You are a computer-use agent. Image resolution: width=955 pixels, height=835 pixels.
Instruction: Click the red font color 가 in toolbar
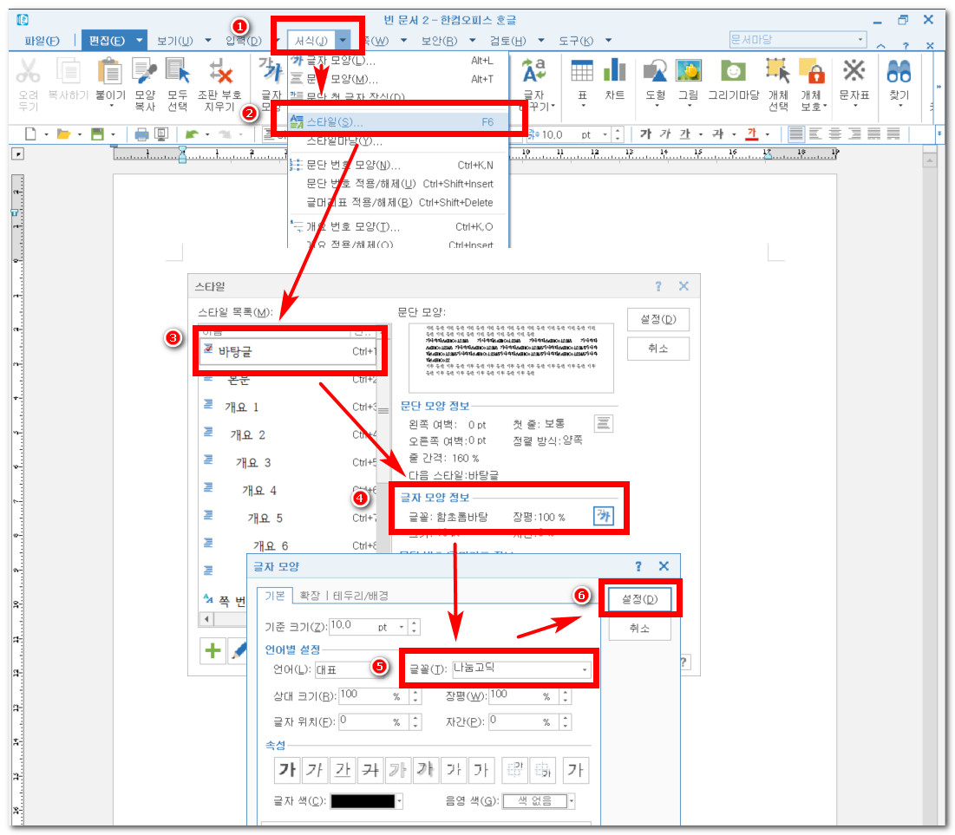[x=751, y=134]
